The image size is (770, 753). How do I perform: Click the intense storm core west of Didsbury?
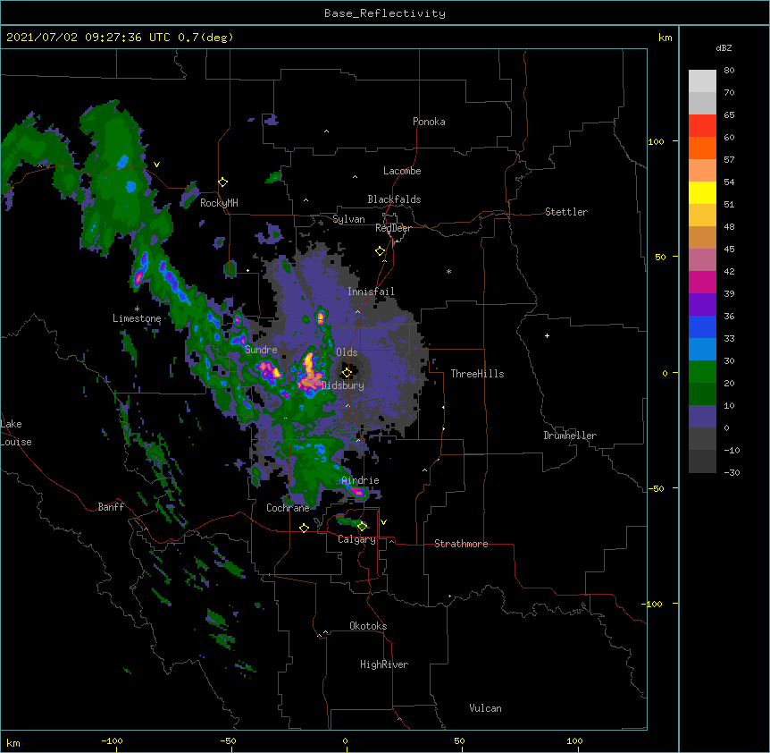pyautogui.click(x=309, y=375)
